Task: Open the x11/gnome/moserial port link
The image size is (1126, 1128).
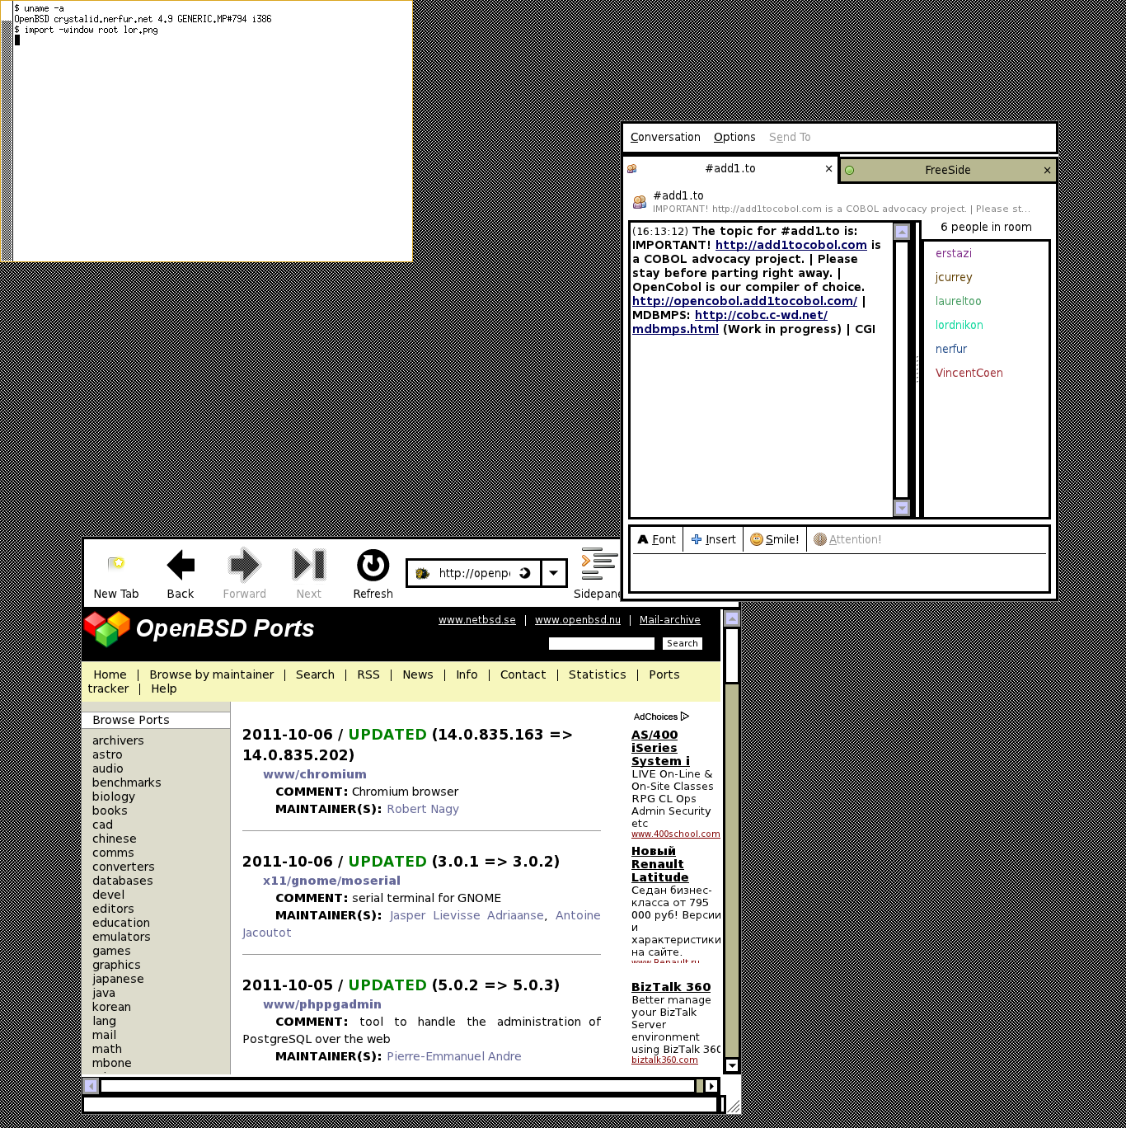Action: [x=331, y=881]
